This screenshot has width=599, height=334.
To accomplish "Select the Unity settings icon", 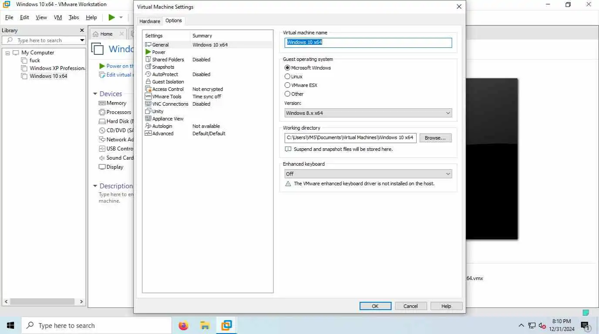I will coord(148,111).
